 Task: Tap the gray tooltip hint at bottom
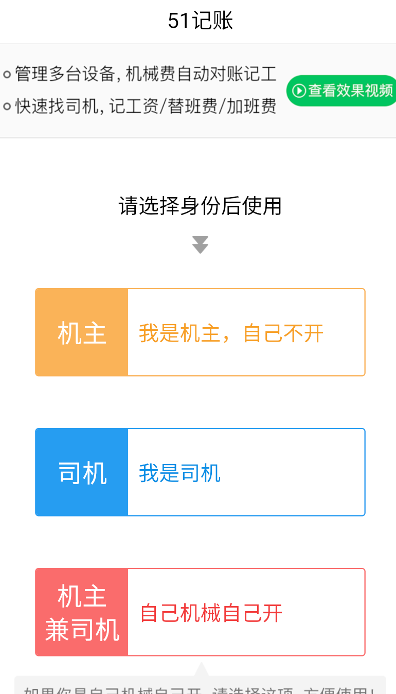[x=200, y=685]
